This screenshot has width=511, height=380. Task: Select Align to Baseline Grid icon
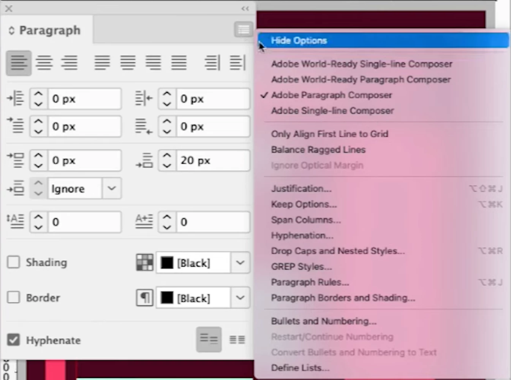237,339
